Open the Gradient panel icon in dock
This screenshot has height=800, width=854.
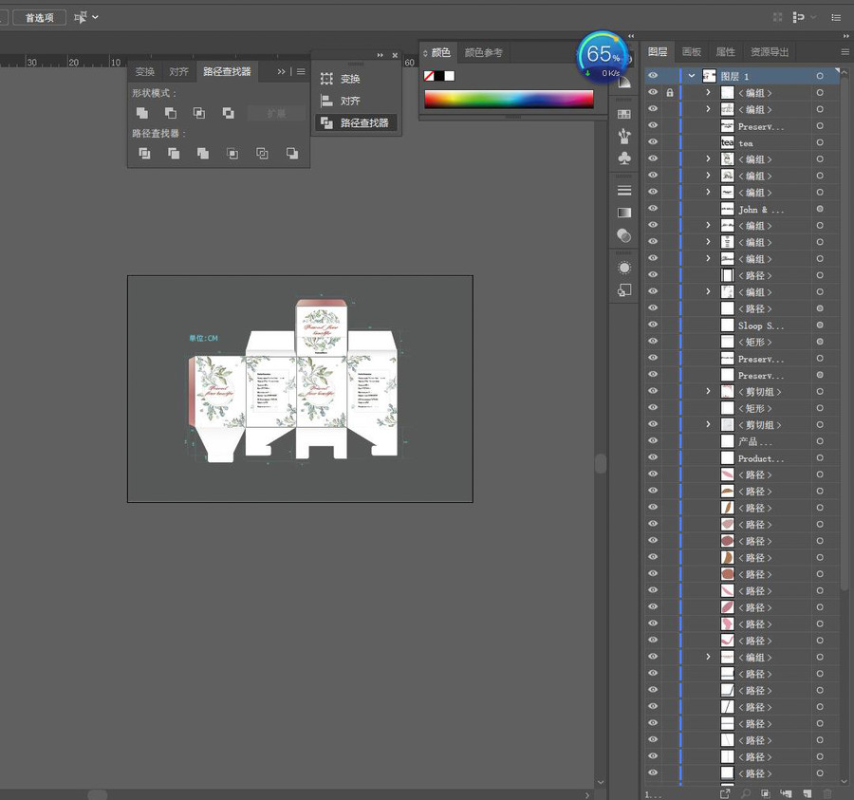click(624, 213)
